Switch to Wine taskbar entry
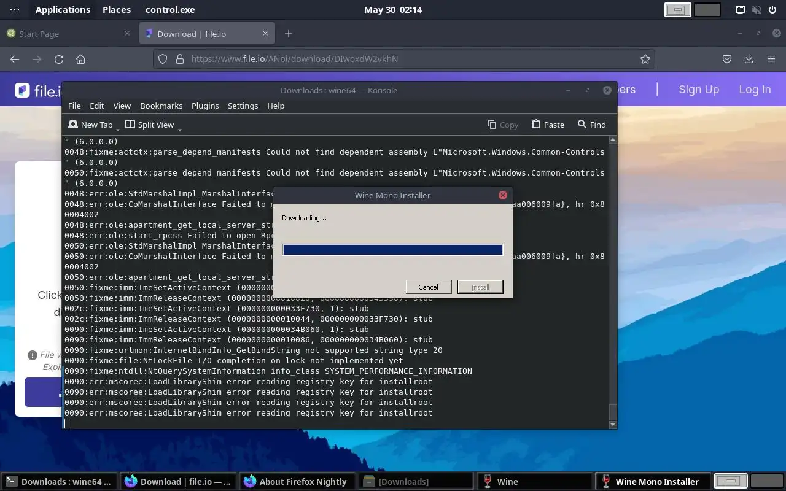 pyautogui.click(x=534, y=482)
